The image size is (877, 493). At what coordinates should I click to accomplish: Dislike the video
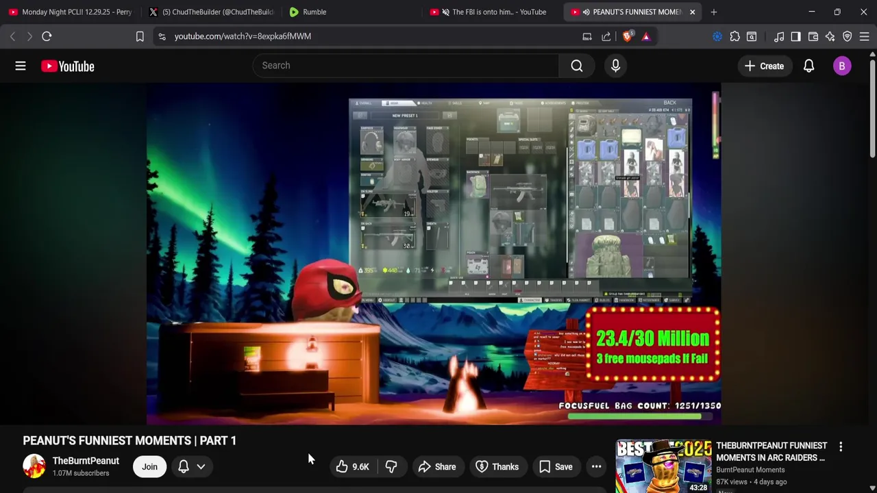click(x=391, y=467)
